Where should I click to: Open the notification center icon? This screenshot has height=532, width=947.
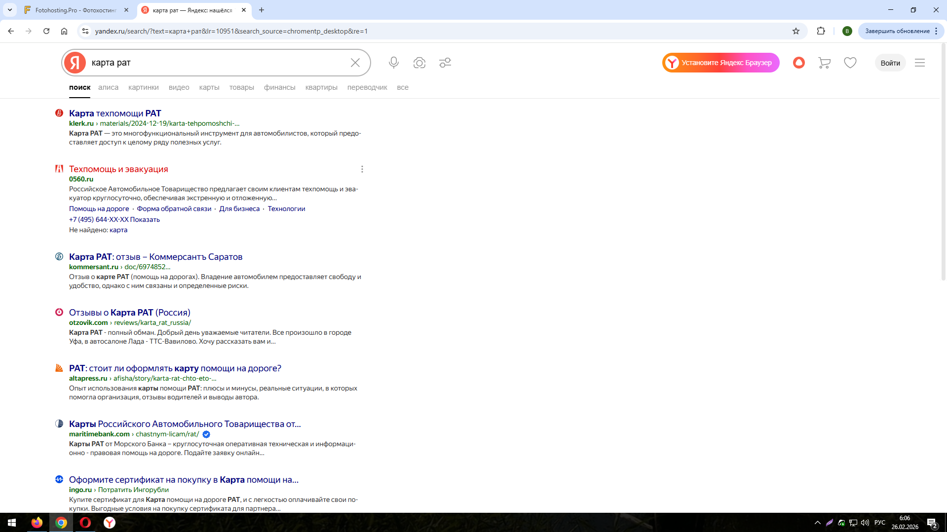[x=932, y=523]
